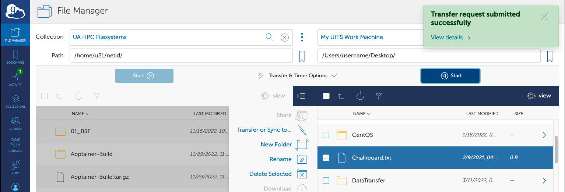The height and width of the screenshot is (192, 565).
Task: Click the greyed Share menu entry
Action: click(x=284, y=115)
